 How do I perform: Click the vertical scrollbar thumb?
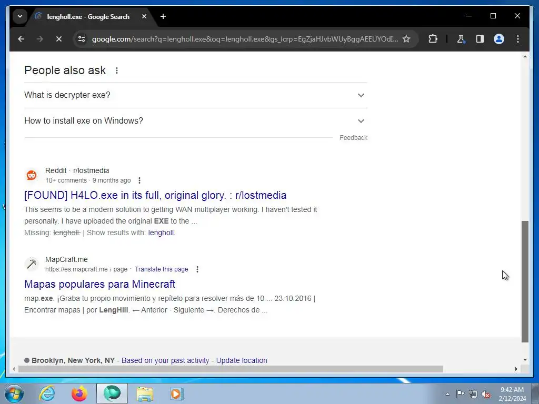point(525,281)
